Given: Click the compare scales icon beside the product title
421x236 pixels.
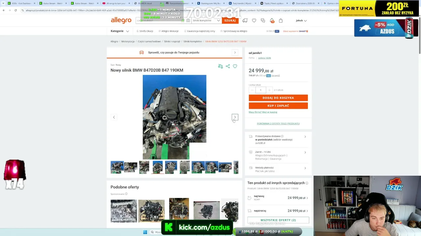Looking at the screenshot, I should tap(220, 66).
